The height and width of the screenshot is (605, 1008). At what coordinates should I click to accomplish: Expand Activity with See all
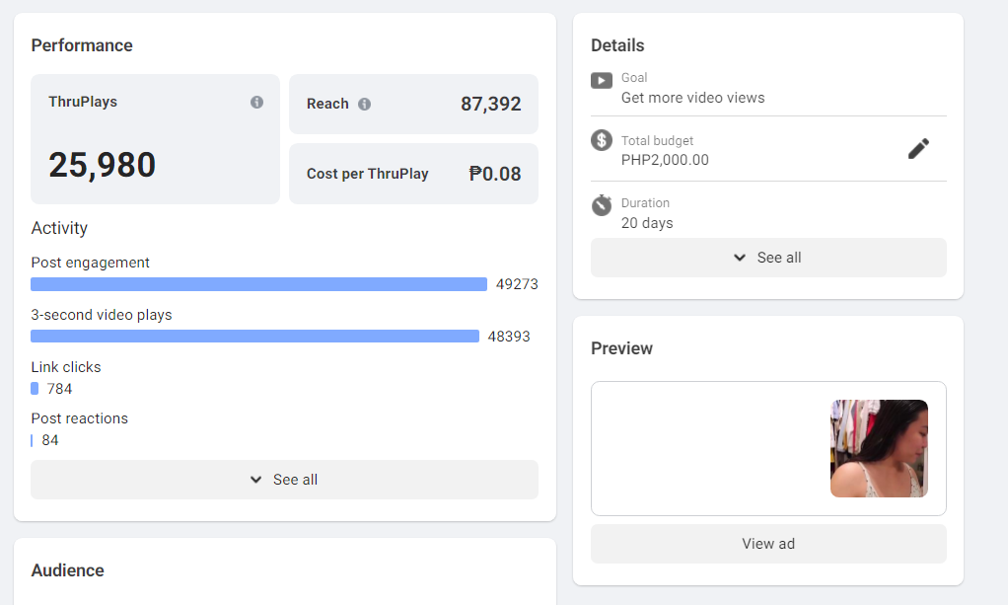pos(284,480)
